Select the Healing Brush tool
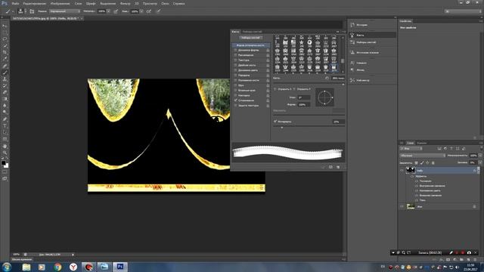Viewport: 484px width, 272px height. click(5, 66)
